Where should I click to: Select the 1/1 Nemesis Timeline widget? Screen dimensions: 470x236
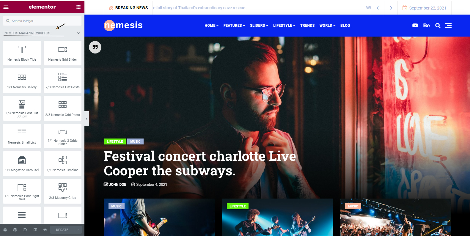62,163
